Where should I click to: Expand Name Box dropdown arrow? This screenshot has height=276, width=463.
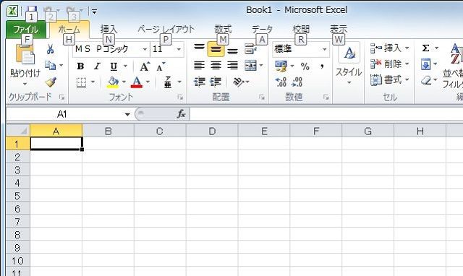coord(127,114)
